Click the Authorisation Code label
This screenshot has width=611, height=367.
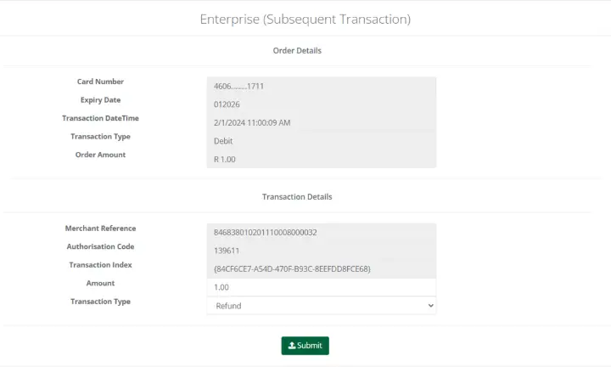100,246
